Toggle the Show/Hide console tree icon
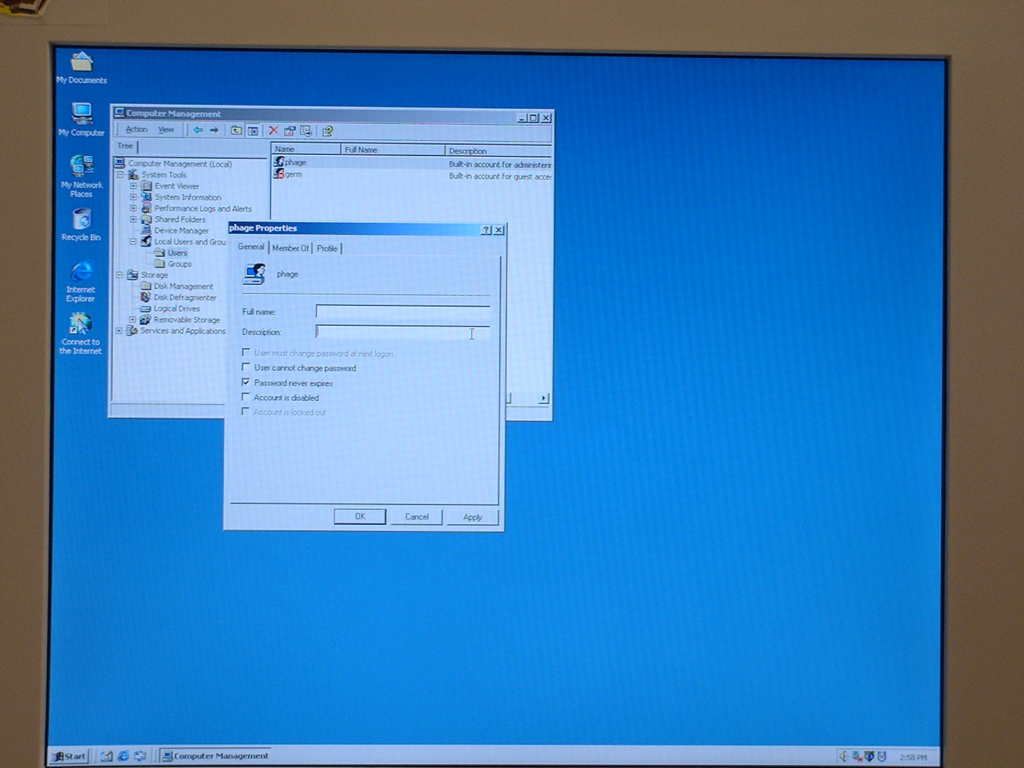The width and height of the screenshot is (1024, 768). [x=253, y=131]
